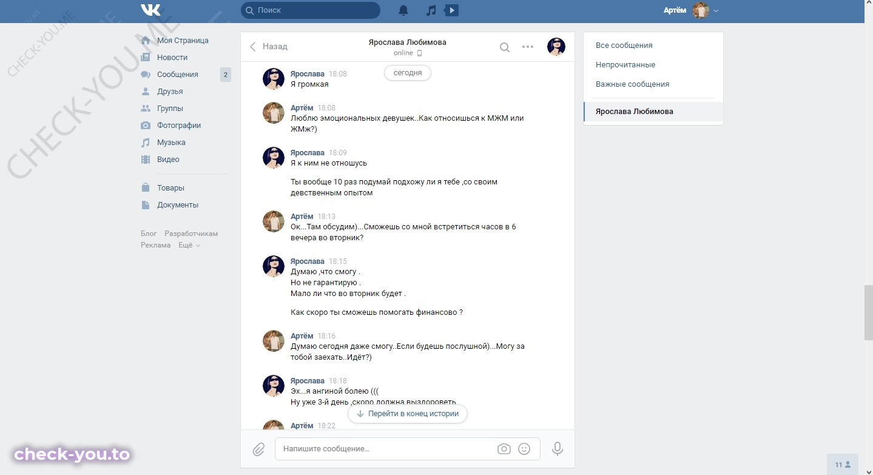
Task: Click the chat bubble icon by Сообщения
Action: click(146, 75)
